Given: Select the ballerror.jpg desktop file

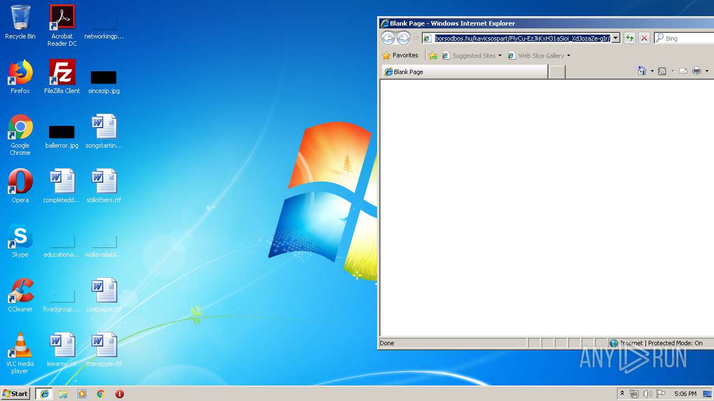Looking at the screenshot, I should click(x=62, y=135).
